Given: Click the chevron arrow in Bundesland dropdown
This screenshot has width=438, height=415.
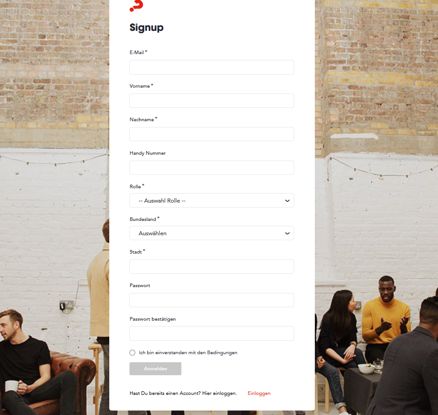Looking at the screenshot, I should click(x=287, y=233).
